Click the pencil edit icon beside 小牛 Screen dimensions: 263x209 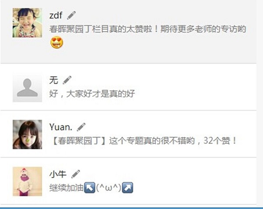coord(76,174)
